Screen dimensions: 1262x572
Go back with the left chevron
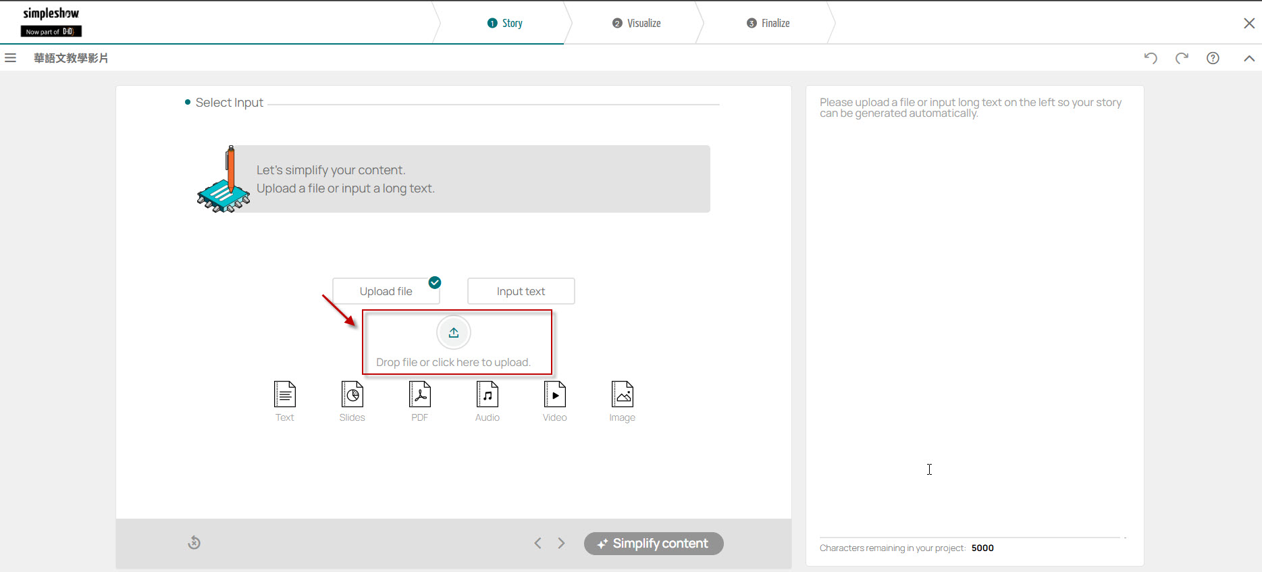click(x=537, y=543)
